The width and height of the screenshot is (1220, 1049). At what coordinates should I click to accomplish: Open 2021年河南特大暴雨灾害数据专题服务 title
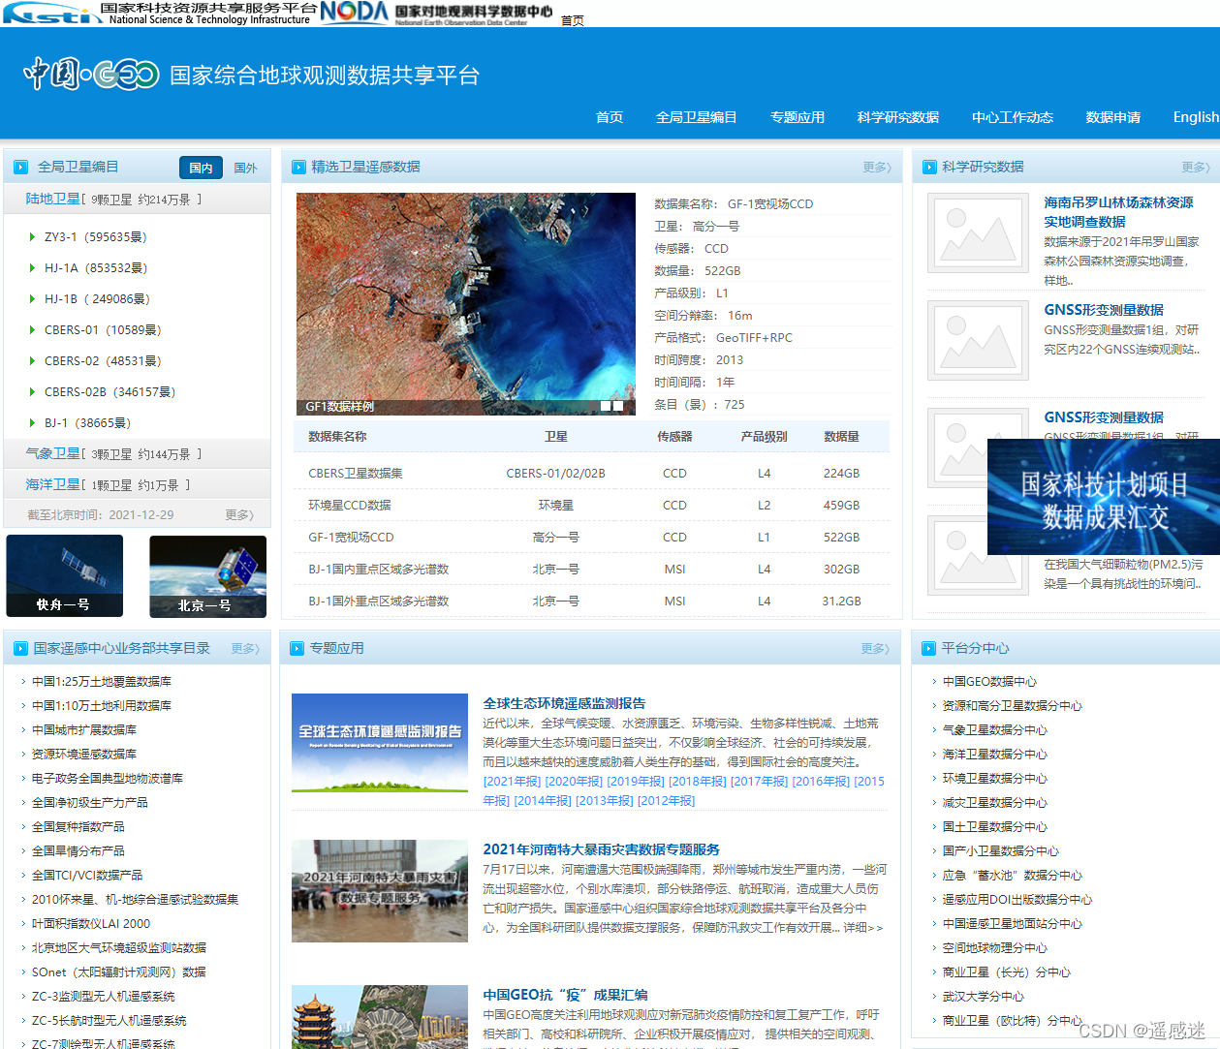(601, 849)
